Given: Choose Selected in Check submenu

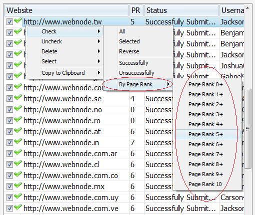Looking at the screenshot, I should 138,41.
